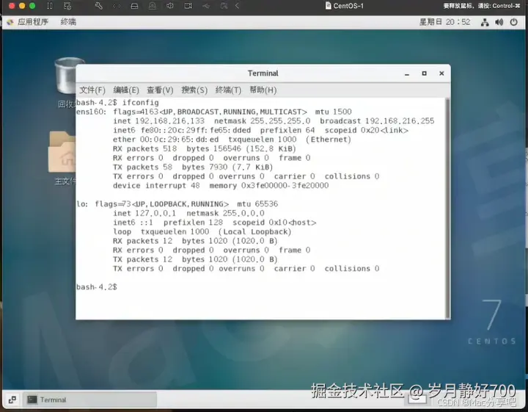Open the CentOS volume speaker icon
Image resolution: width=528 pixels, height=412 pixels.
[x=499, y=23]
